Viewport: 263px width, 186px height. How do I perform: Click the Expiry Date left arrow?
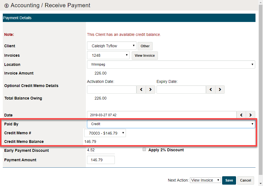click(x=210, y=90)
